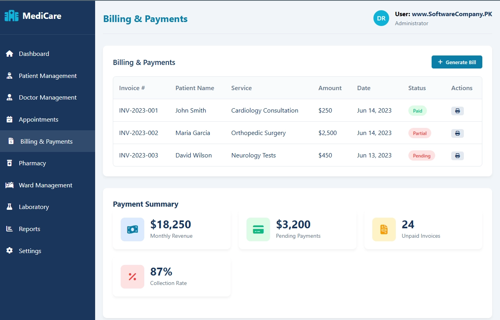Click the Monthly Revenue money icon
The width and height of the screenshot is (500, 320).
coord(132,229)
